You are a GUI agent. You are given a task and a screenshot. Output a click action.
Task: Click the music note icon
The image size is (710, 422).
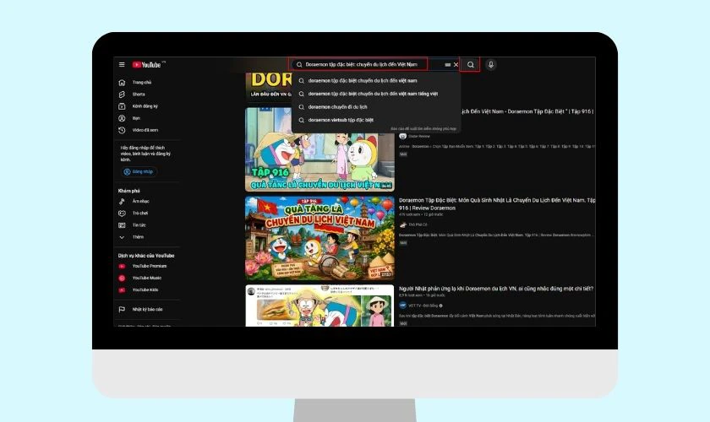click(122, 201)
